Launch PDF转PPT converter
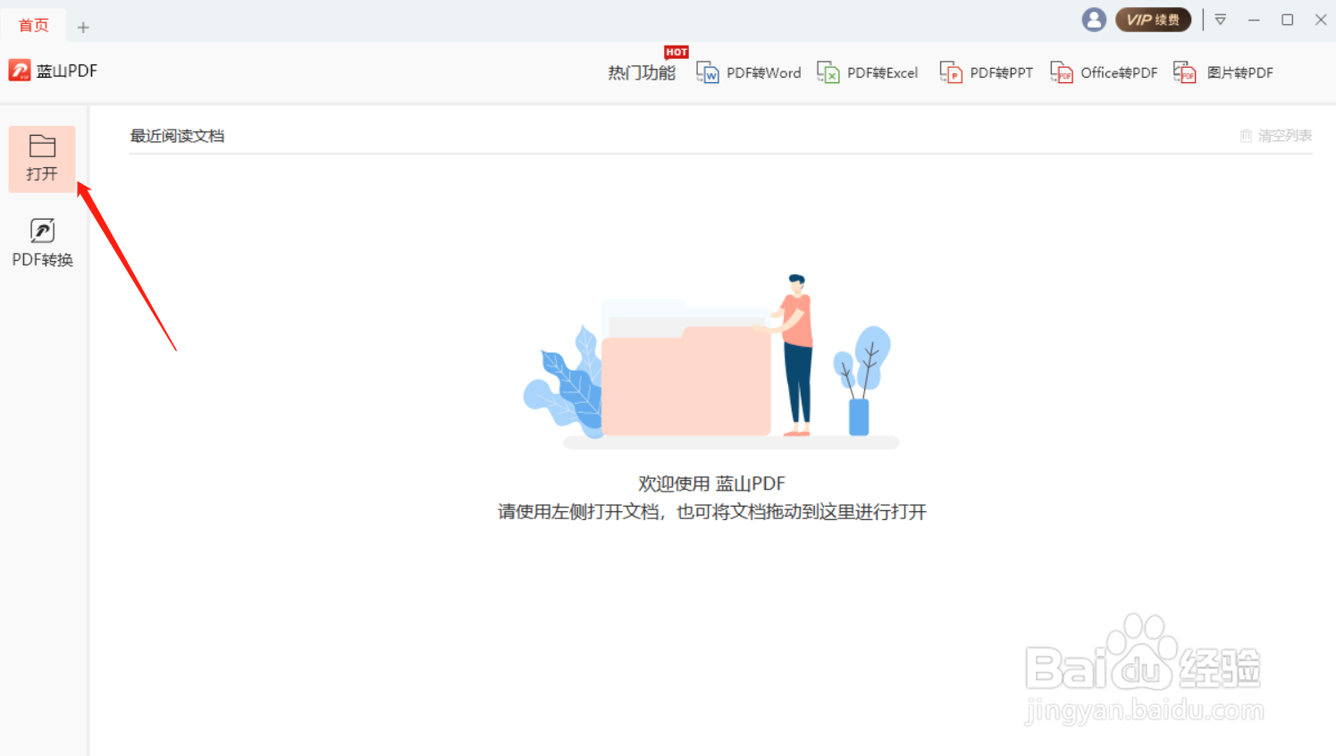This screenshot has height=756, width=1336. point(986,73)
